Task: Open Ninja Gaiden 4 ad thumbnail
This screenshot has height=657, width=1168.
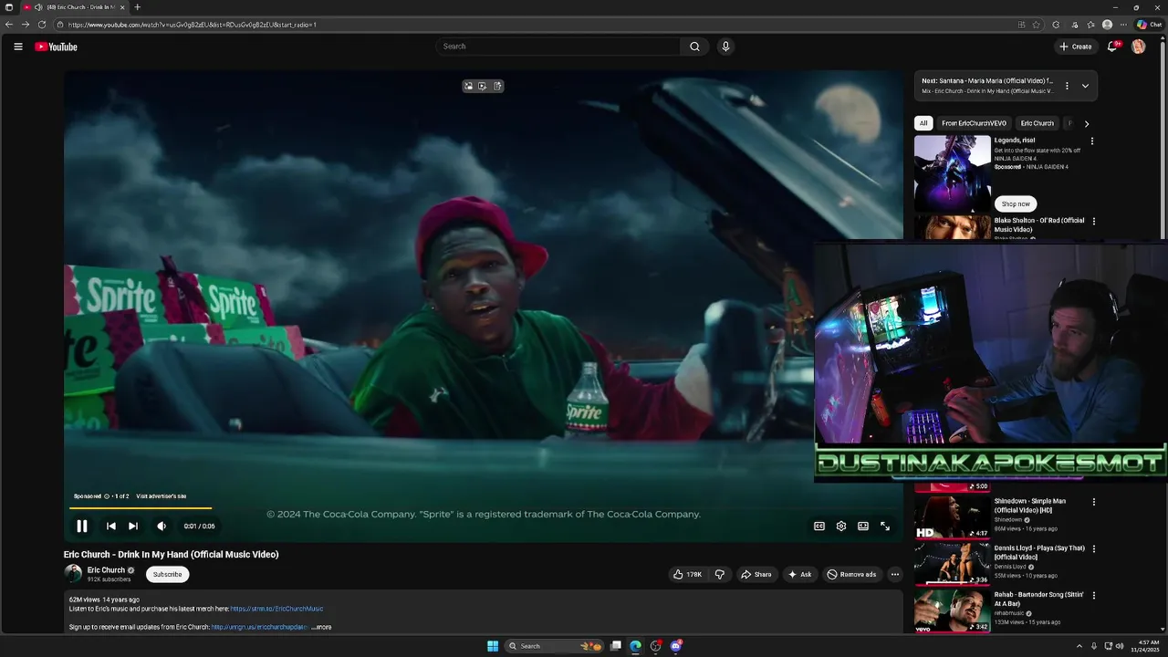Action: (953, 174)
